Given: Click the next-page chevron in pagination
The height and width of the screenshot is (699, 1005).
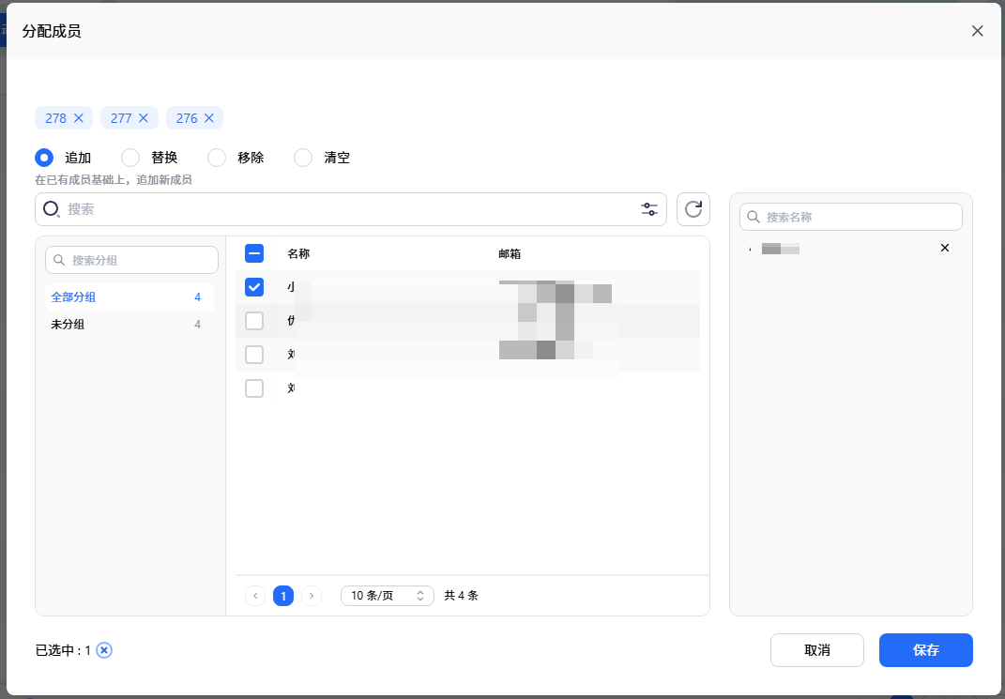Looking at the screenshot, I should [312, 595].
